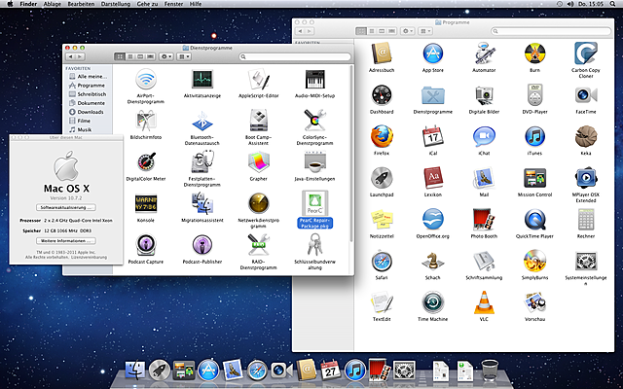Screen dimensions: 623x389
Task: Open arrange-by dropdown in Dienstprogramme window
Action: point(184,56)
